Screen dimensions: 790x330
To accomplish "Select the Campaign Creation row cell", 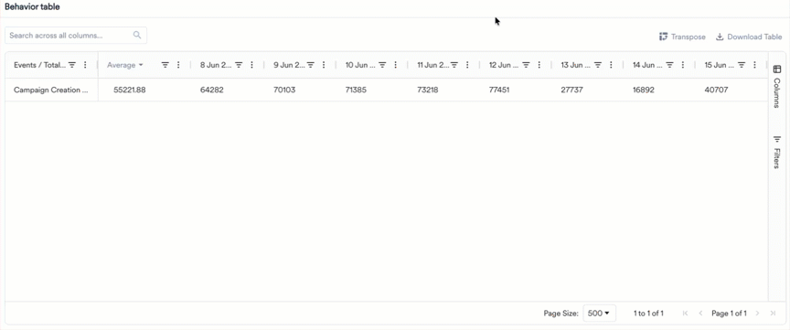I will [x=51, y=90].
